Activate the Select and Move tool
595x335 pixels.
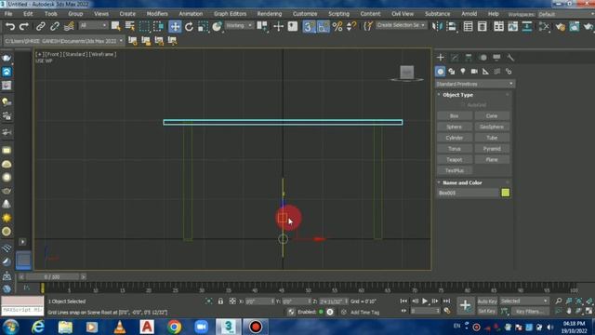click(175, 26)
